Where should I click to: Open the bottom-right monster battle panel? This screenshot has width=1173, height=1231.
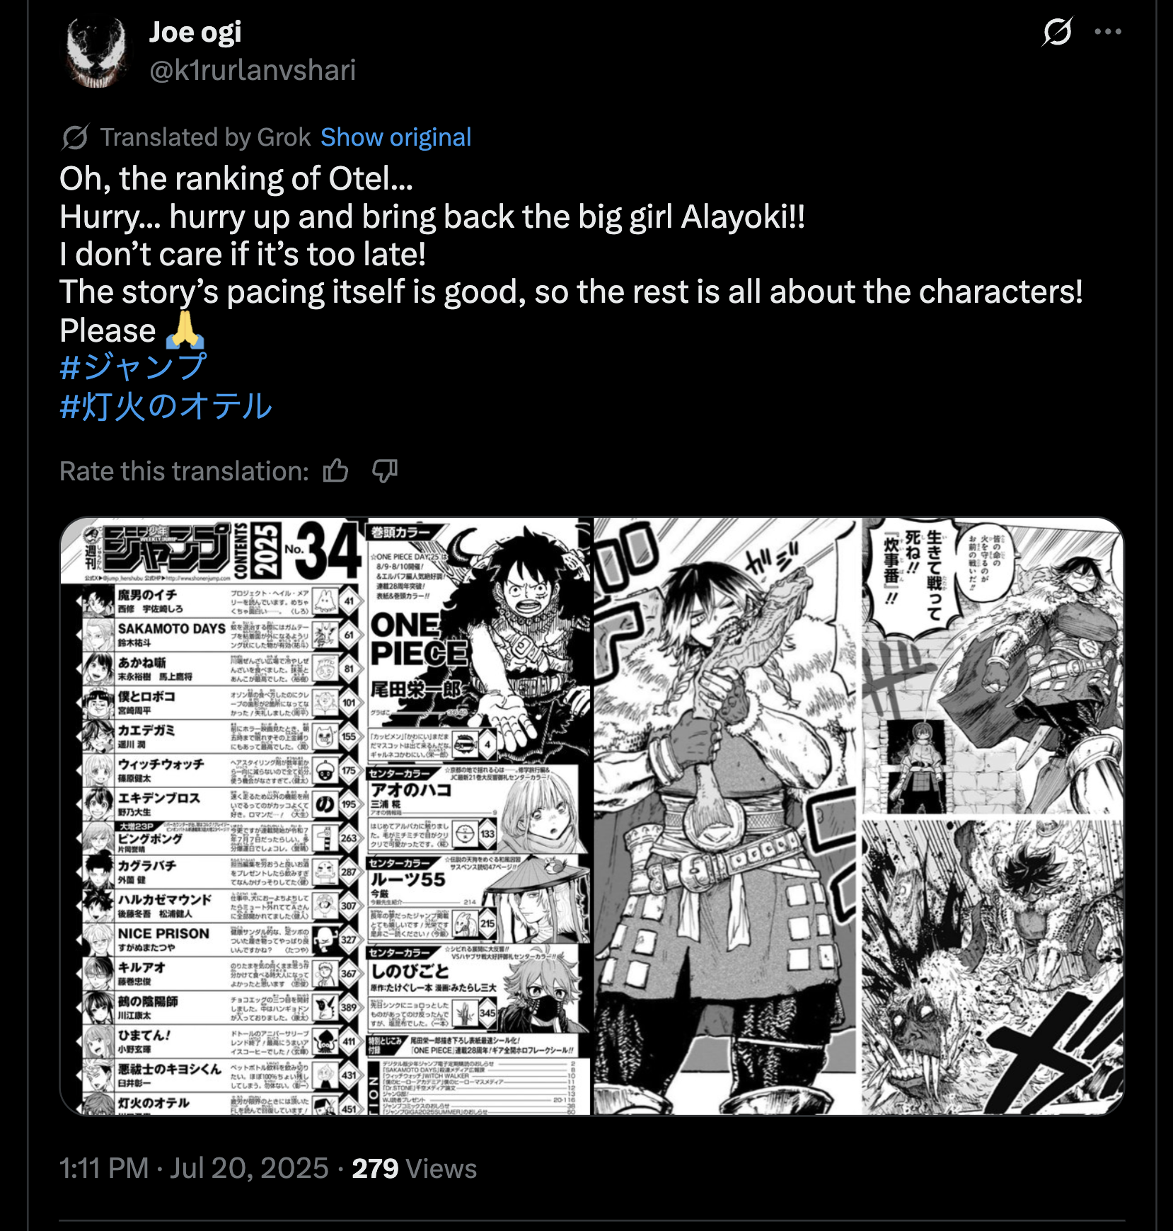(993, 967)
